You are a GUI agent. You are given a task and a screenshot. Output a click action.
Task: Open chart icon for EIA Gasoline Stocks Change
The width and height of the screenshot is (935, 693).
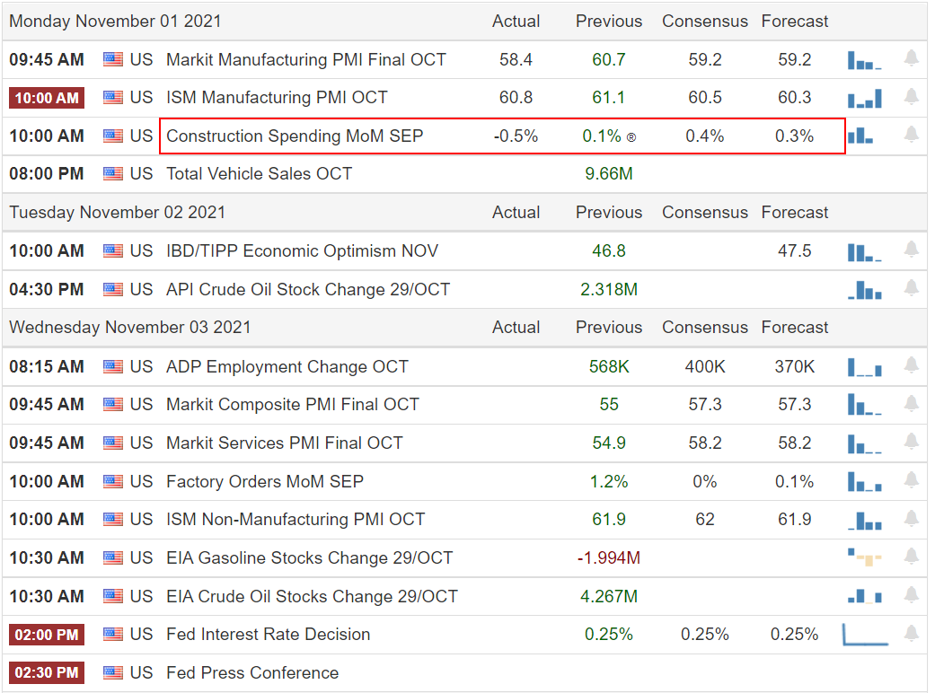[864, 558]
